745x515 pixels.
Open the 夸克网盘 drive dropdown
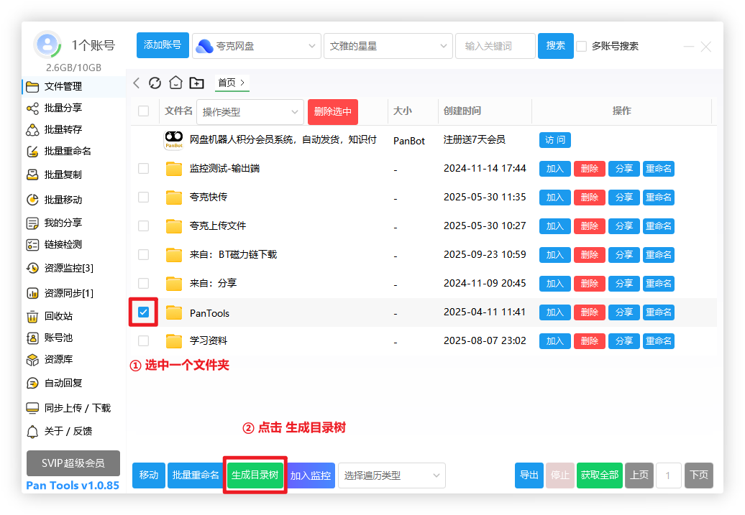(x=256, y=46)
